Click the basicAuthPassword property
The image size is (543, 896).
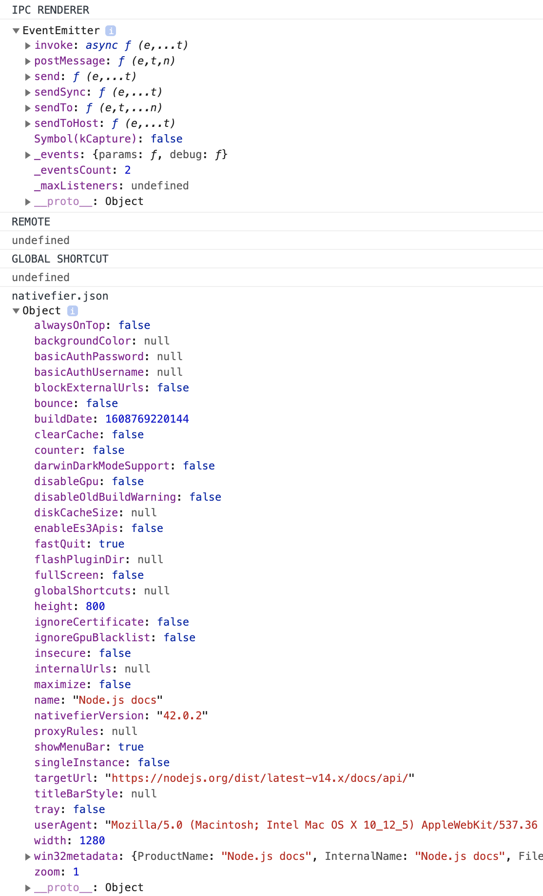89,356
